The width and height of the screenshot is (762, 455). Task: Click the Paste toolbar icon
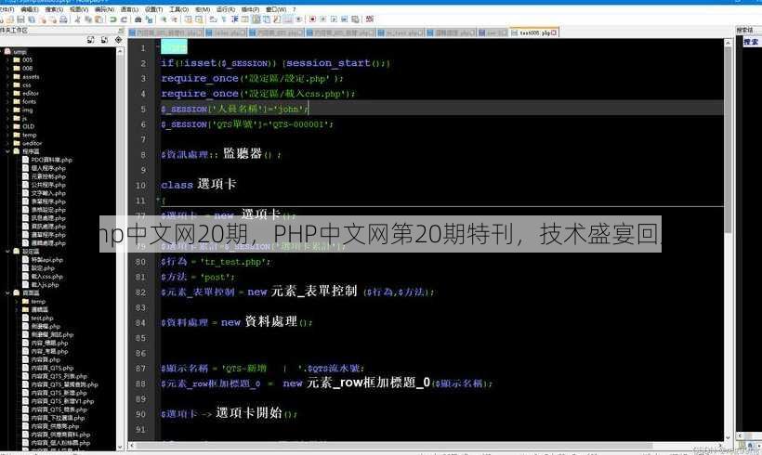(99, 19)
